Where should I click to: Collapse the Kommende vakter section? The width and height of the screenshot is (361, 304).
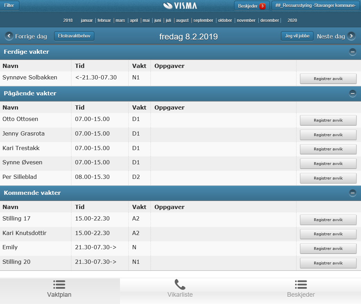coord(353,193)
